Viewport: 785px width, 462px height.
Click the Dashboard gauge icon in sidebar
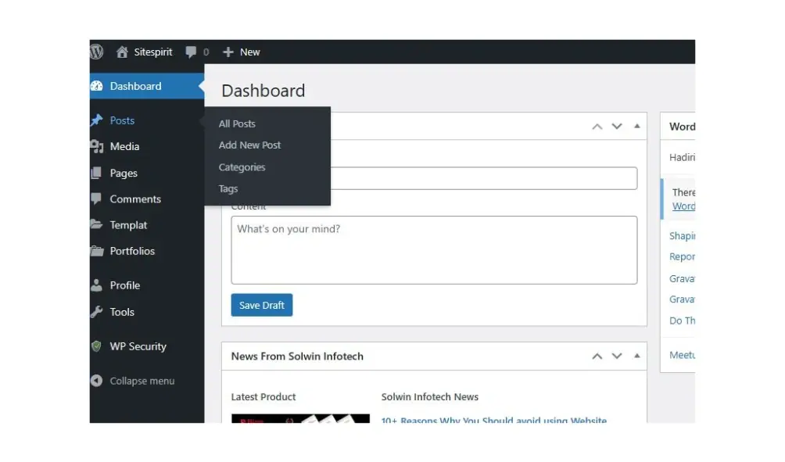pos(97,86)
